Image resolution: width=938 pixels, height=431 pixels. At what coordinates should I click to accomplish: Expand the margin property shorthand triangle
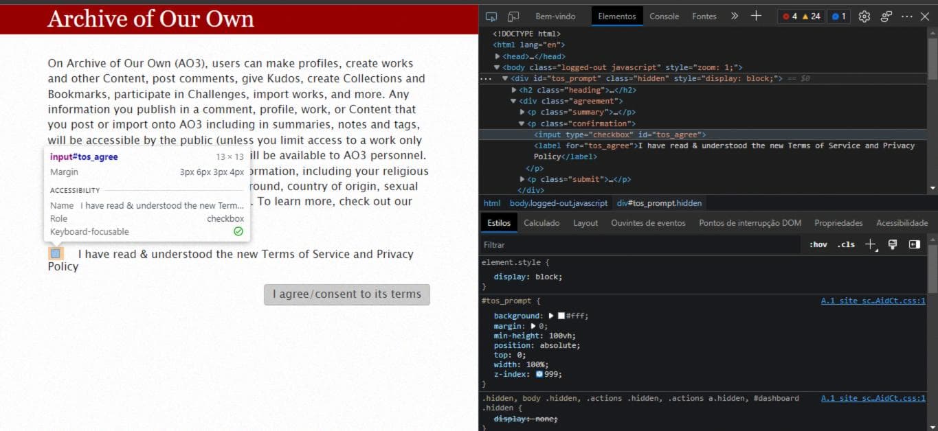point(533,326)
